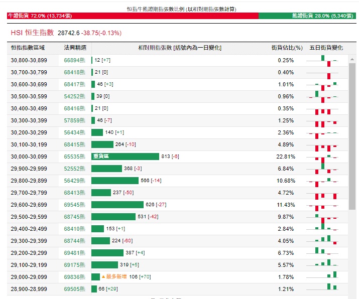The height and width of the screenshot is (299, 359).
Task: Click the 9.87% share value
Action: pos(286,217)
